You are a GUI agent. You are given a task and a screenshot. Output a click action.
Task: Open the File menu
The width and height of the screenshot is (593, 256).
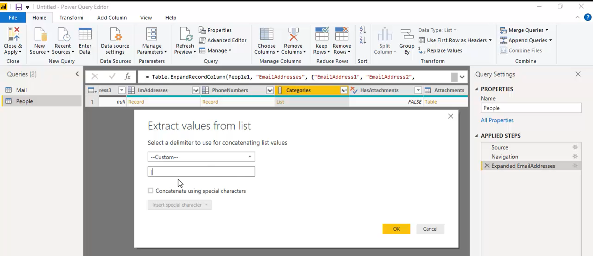pos(13,18)
